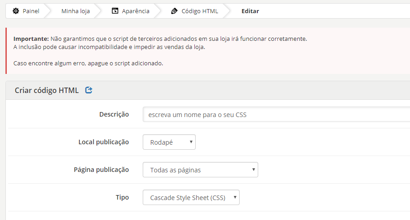Screen dimensions: 410x220
Task: Click the gear icon beside Painel
Action: tap(16, 11)
